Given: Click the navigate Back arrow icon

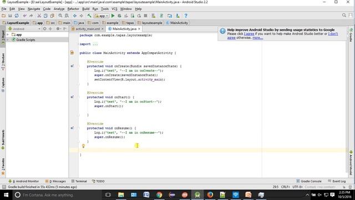Looking at the screenshot, I should click(75, 16).
